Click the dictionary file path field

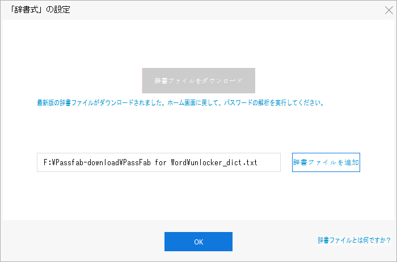[x=159, y=162]
